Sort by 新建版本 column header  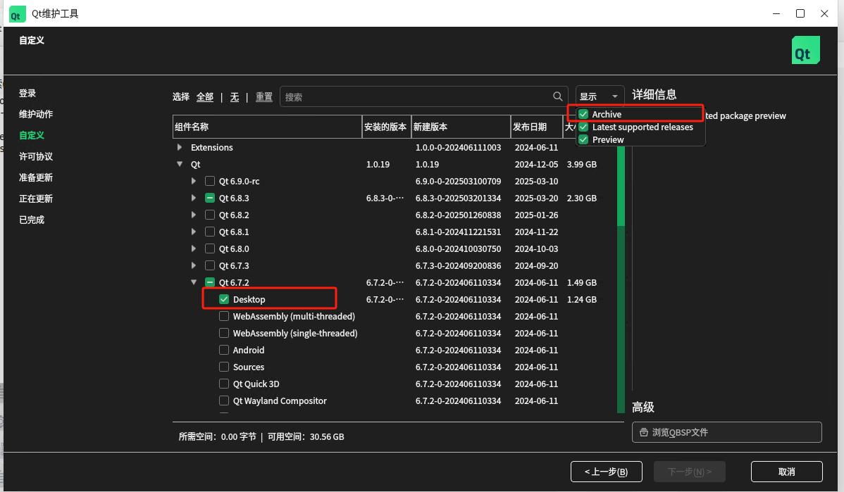[461, 127]
